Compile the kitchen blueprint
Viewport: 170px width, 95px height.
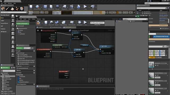[x=38, y=23]
